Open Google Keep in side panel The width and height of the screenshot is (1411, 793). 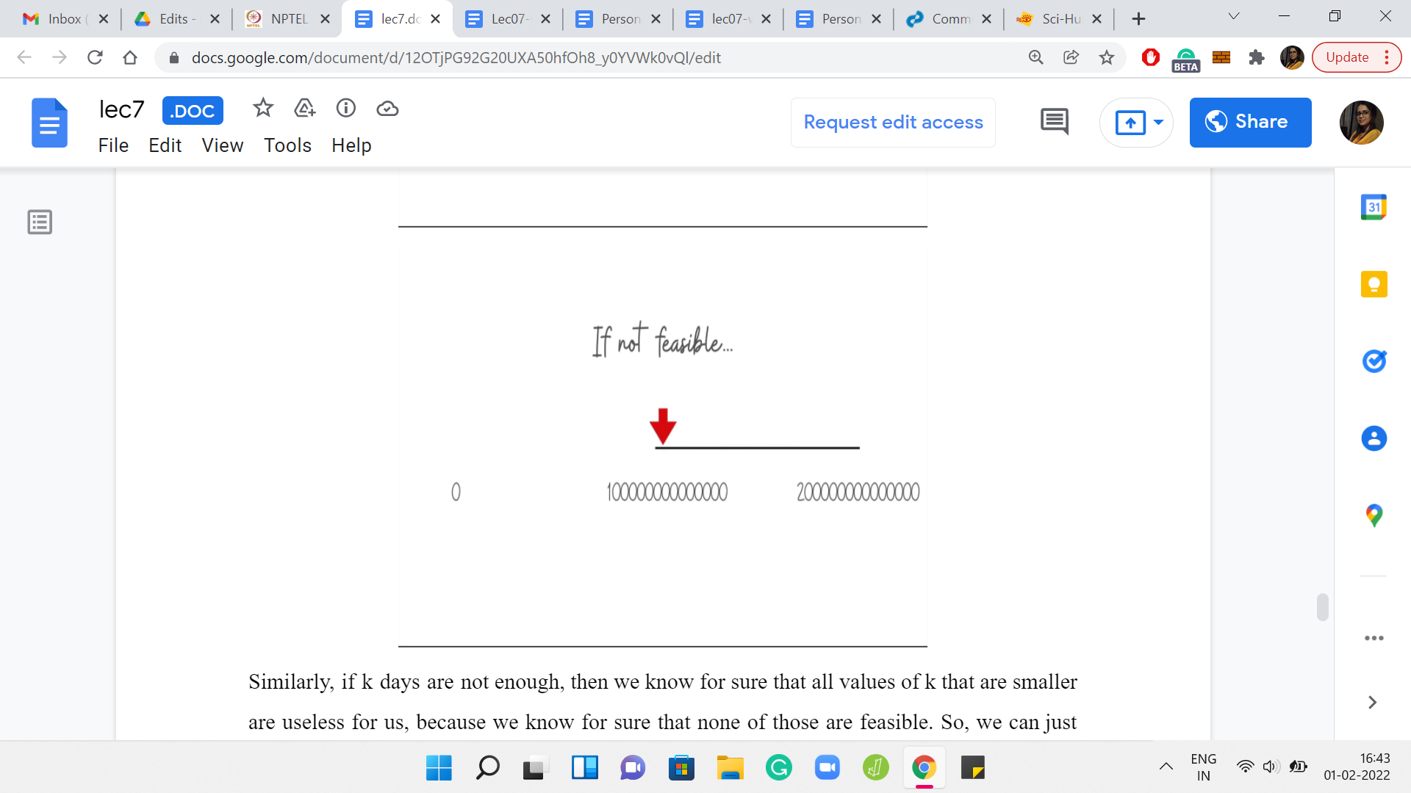click(x=1374, y=284)
